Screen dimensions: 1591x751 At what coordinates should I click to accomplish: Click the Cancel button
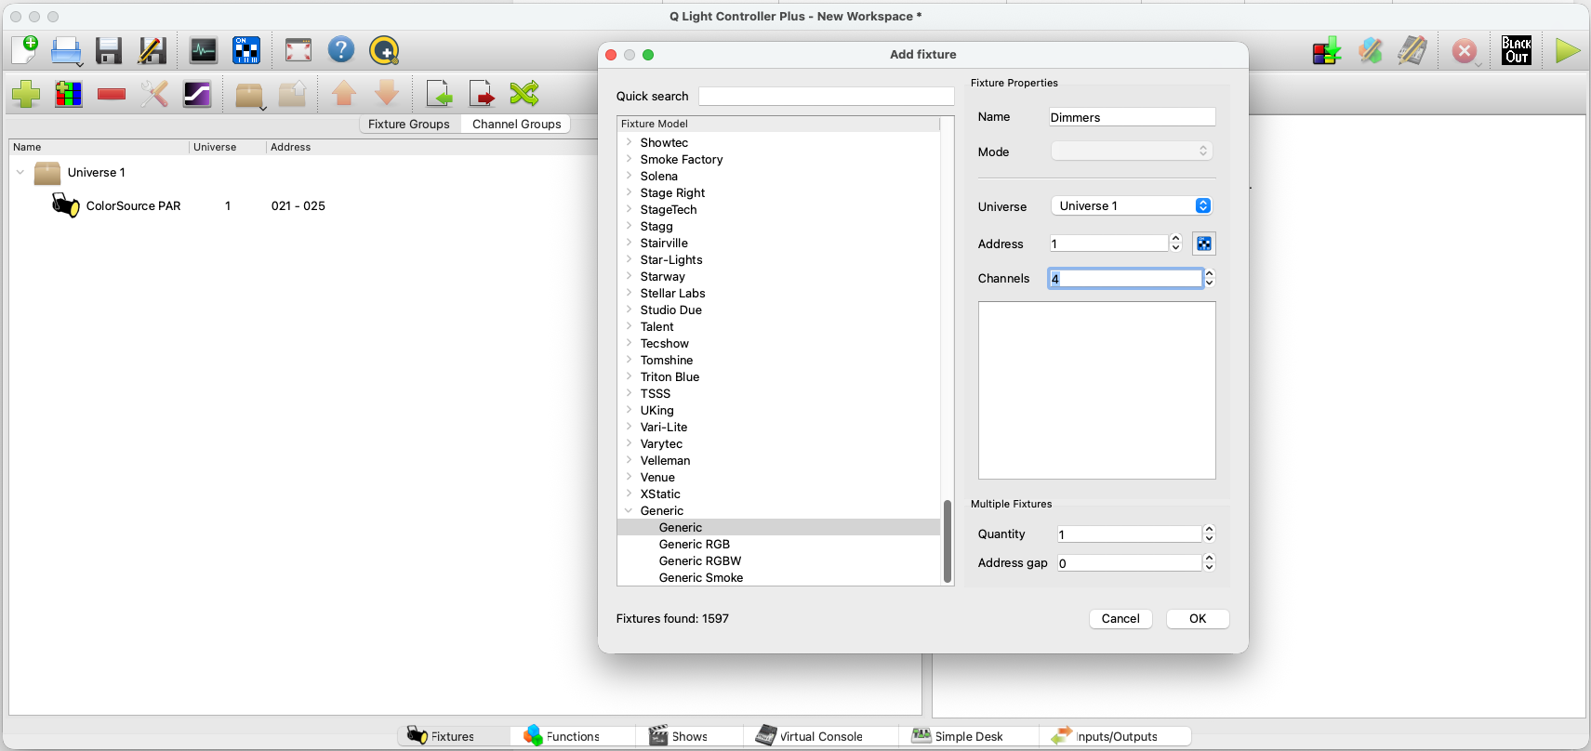[1120, 619]
